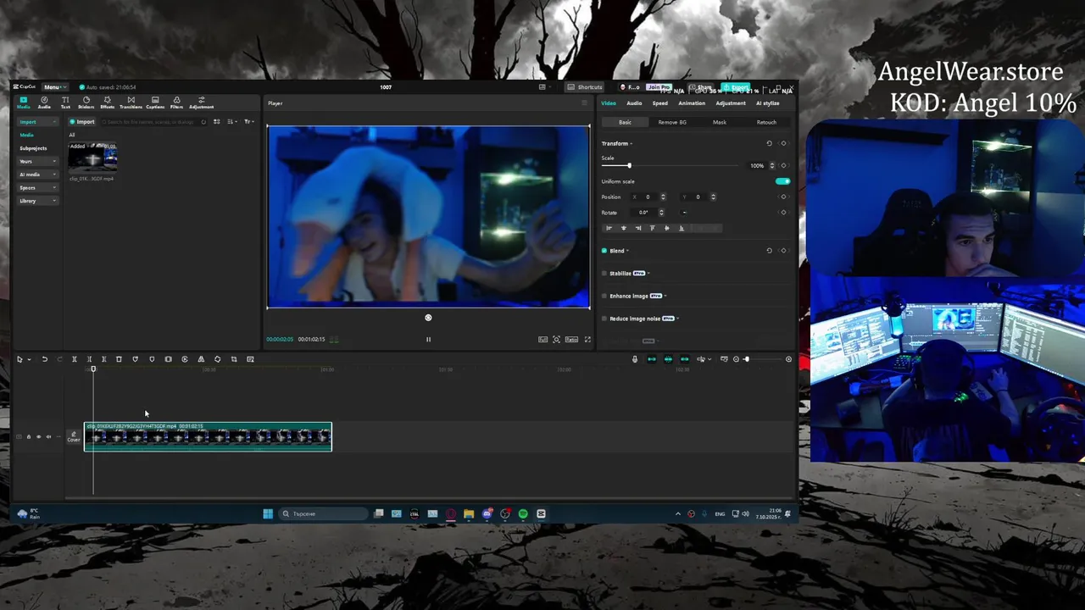Mute the timeline track speaker icon
1085x610 pixels.
tap(48, 437)
